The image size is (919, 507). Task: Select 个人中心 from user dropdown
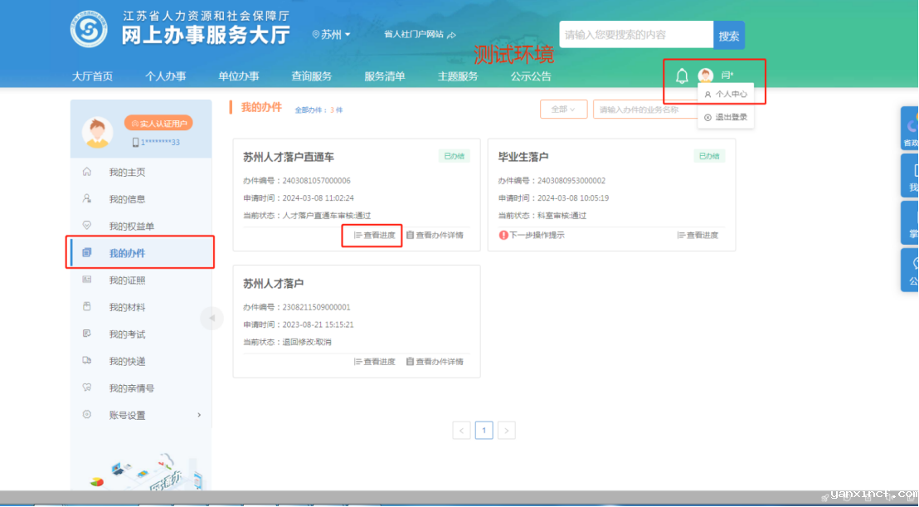726,95
